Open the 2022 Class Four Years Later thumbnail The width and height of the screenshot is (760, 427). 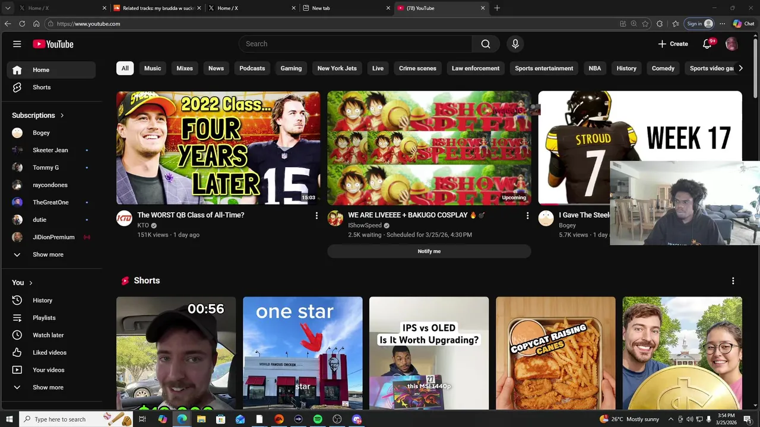(218, 148)
